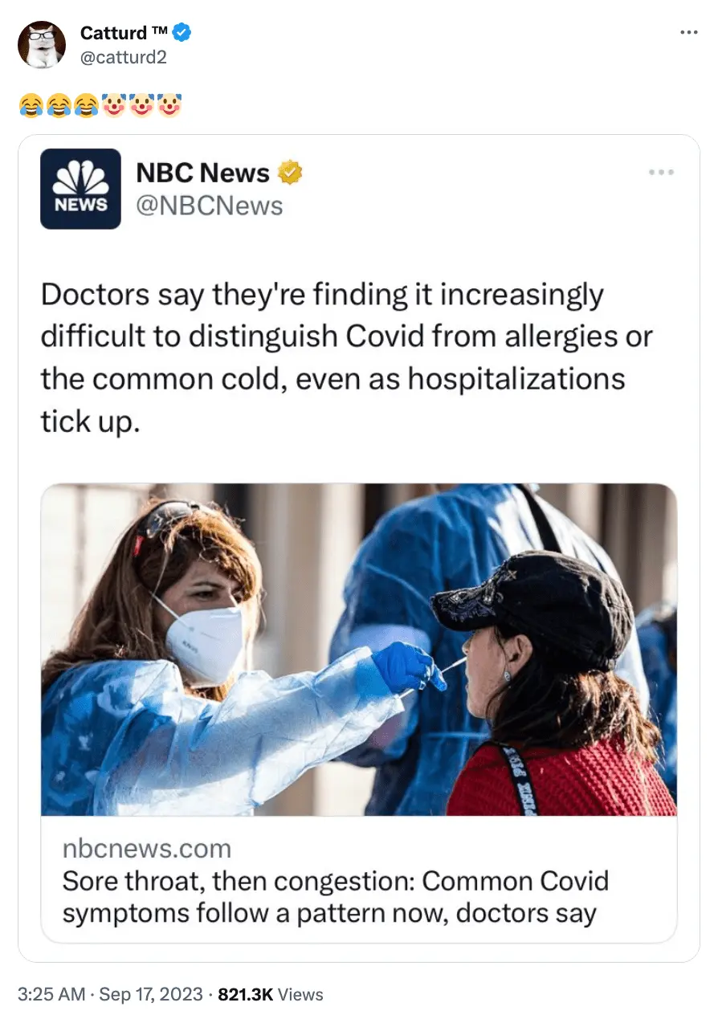
Task: Click the @NBCNews handle
Action: coord(209,206)
